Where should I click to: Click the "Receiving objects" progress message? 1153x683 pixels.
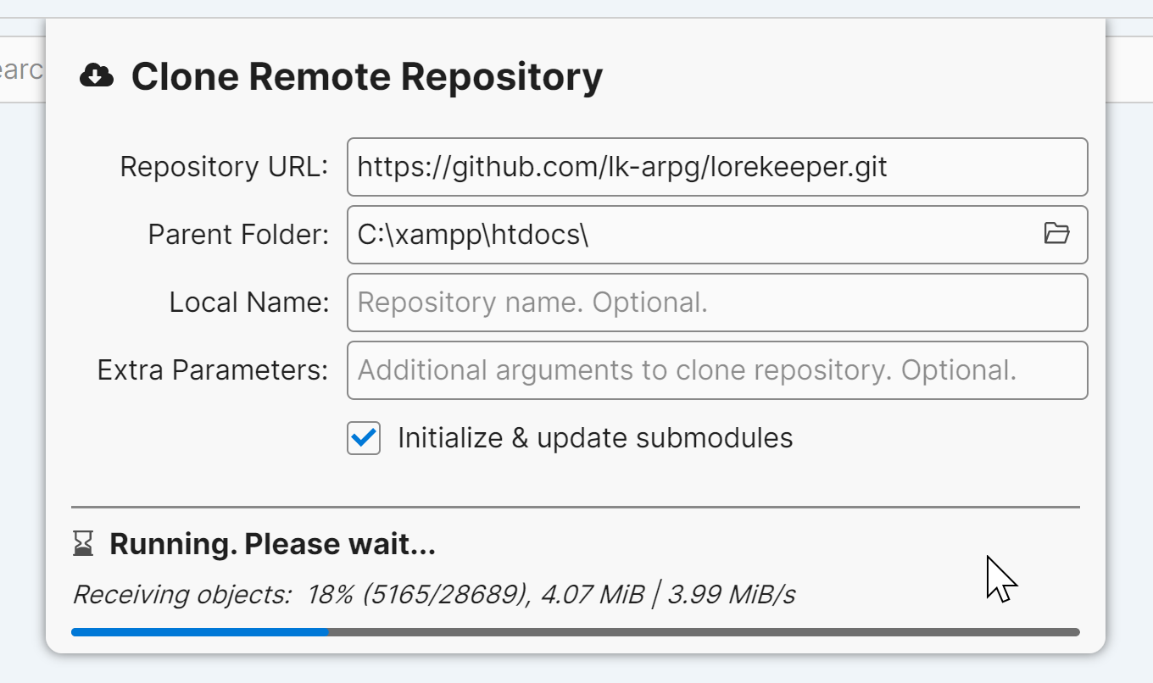coord(433,595)
